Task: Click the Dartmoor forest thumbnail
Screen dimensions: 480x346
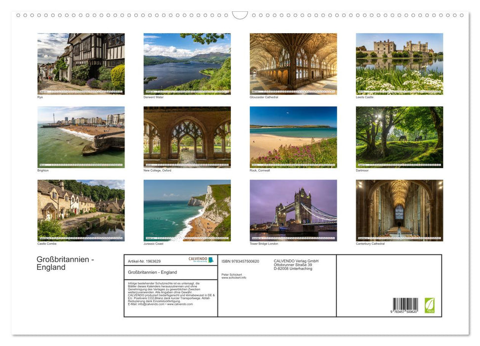Action: (x=399, y=137)
